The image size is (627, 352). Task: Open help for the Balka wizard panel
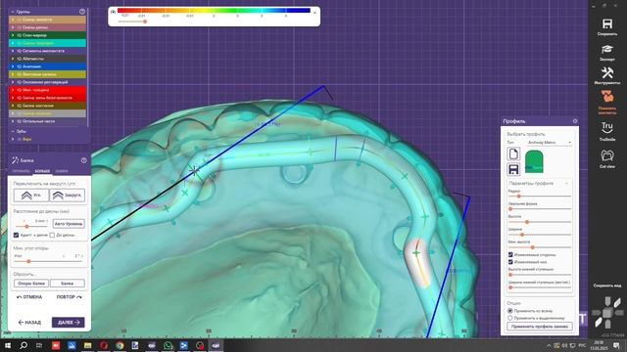click(x=83, y=160)
